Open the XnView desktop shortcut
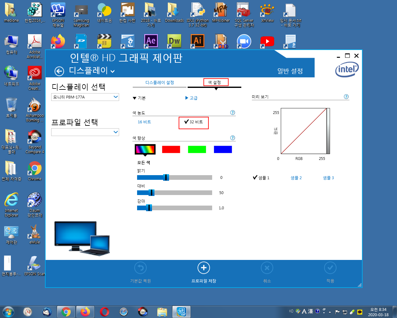 click(267, 13)
